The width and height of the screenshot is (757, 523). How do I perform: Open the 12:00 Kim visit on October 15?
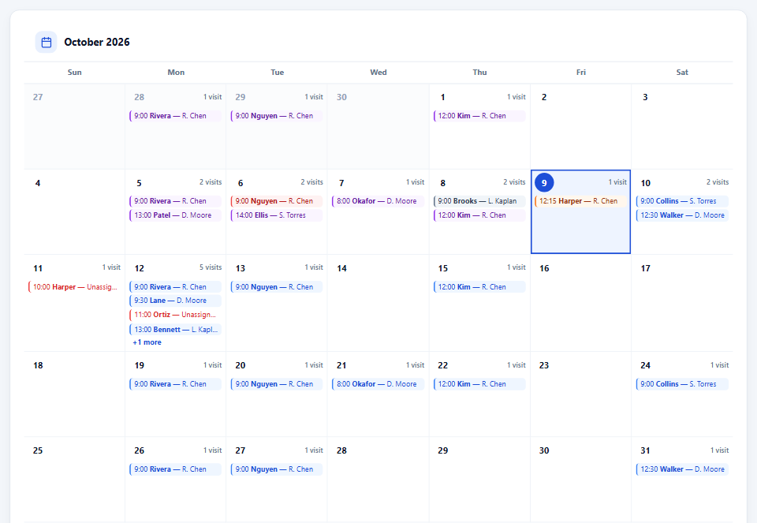coord(479,287)
